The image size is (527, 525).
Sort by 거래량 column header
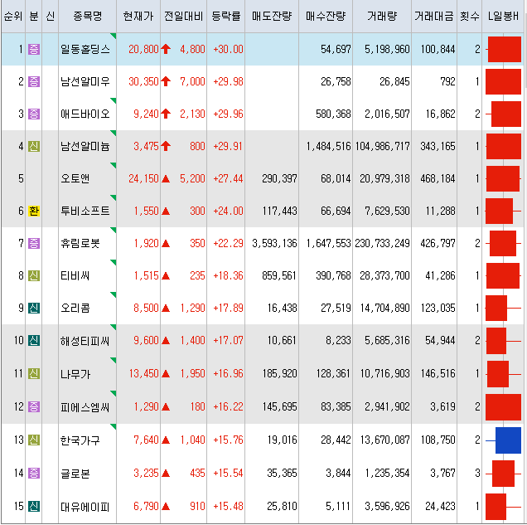pyautogui.click(x=382, y=16)
